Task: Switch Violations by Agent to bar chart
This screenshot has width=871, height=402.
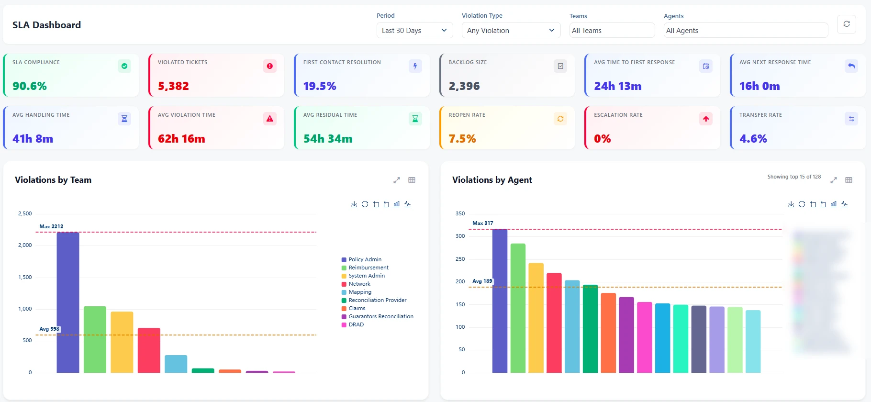Action: click(834, 204)
